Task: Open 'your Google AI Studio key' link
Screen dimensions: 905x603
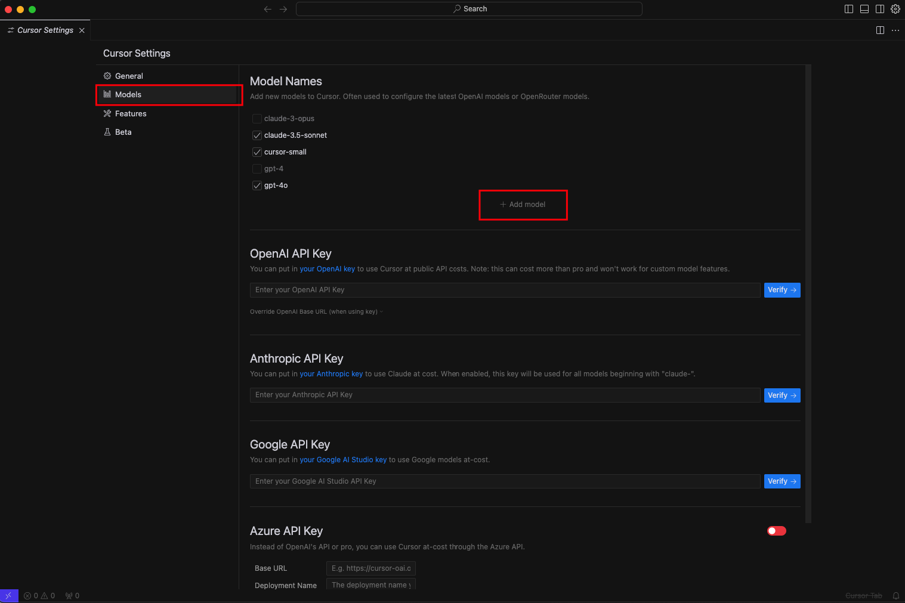Action: [x=343, y=460]
